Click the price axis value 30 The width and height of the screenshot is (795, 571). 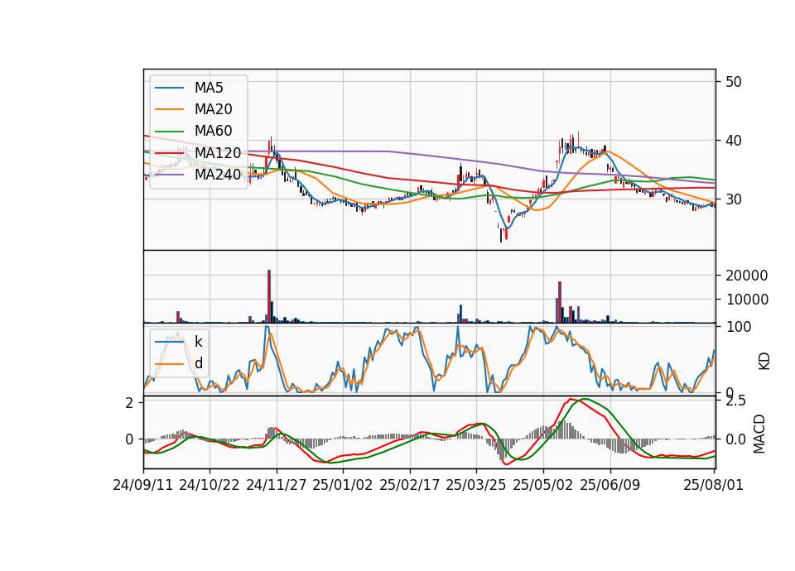[733, 199]
